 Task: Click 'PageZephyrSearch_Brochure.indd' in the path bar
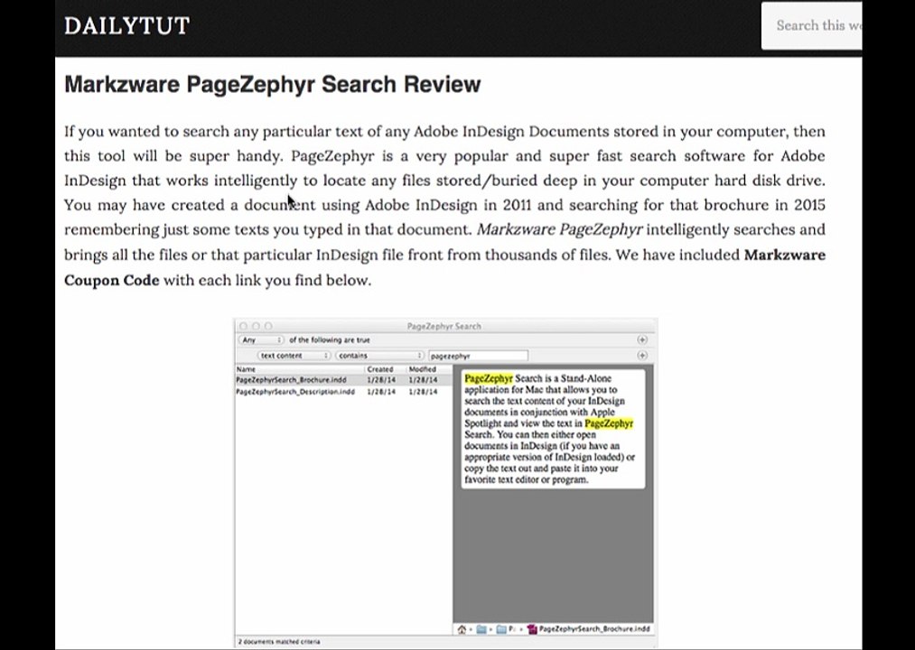[594, 629]
